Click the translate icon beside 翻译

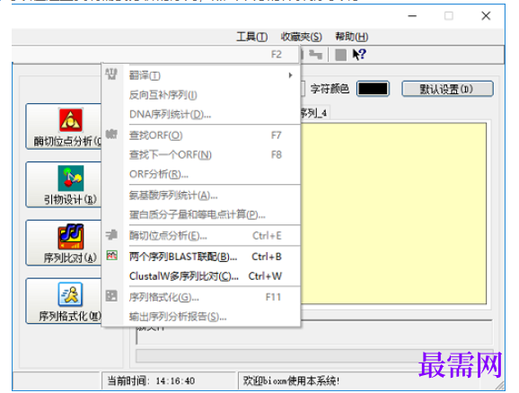[x=111, y=74]
